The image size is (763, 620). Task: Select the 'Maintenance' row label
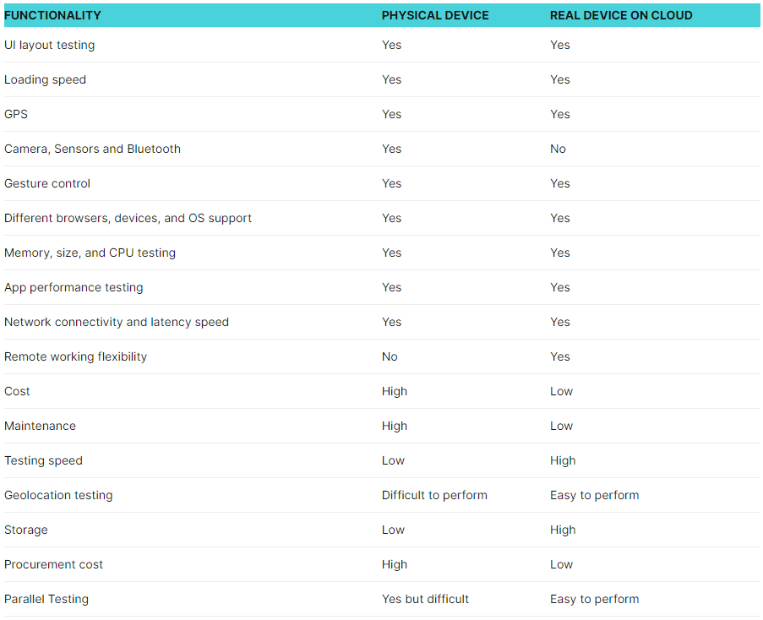tap(40, 426)
